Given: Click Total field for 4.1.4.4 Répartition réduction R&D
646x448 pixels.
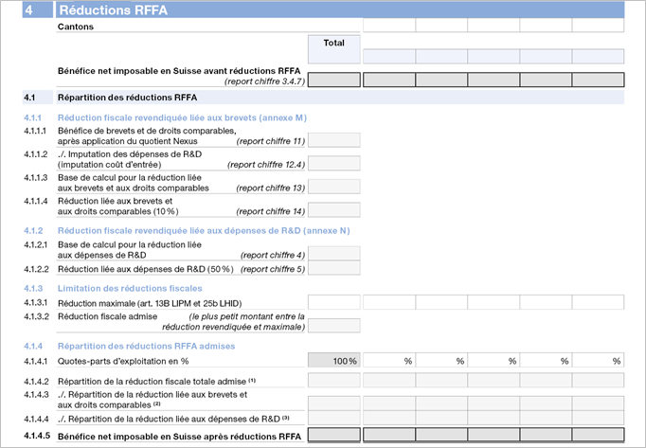Looking at the screenshot, I should click(334, 418).
